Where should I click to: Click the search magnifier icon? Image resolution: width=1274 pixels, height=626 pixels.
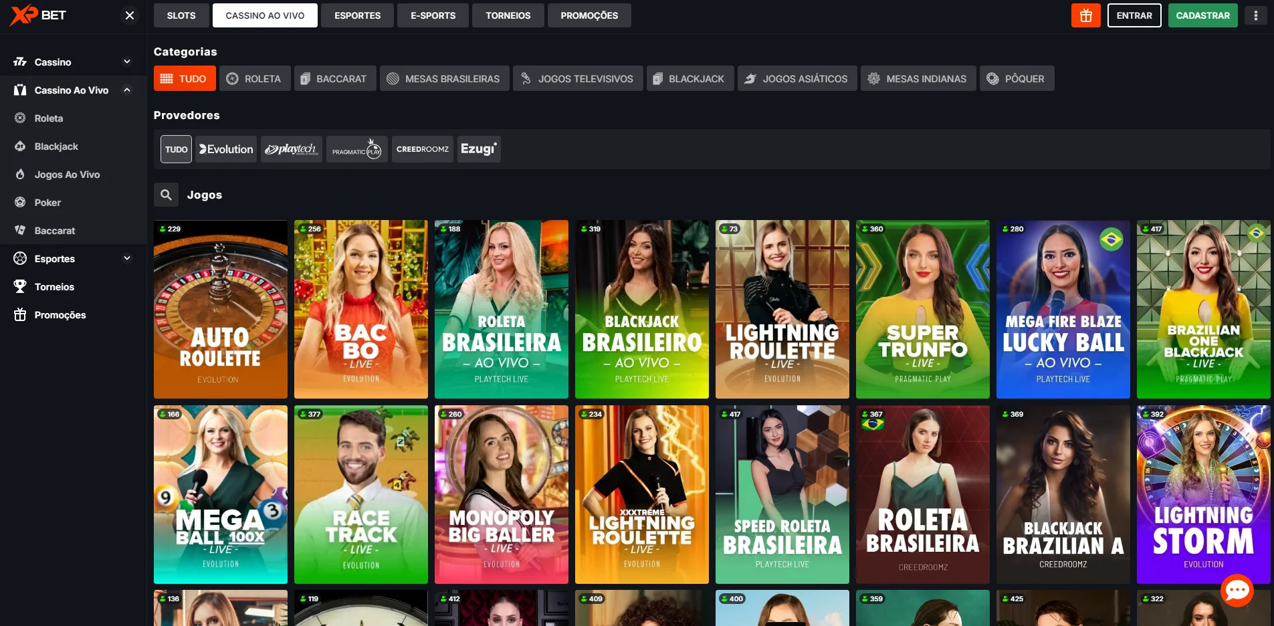pyautogui.click(x=166, y=195)
